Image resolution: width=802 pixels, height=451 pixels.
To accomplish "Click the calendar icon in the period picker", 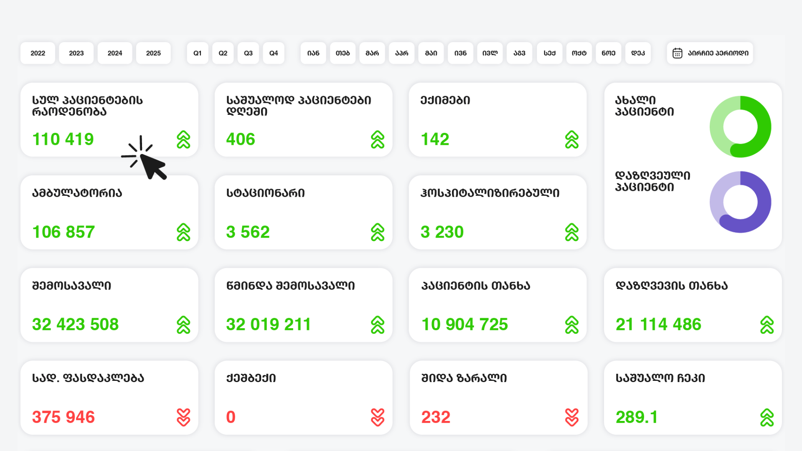I will [677, 53].
